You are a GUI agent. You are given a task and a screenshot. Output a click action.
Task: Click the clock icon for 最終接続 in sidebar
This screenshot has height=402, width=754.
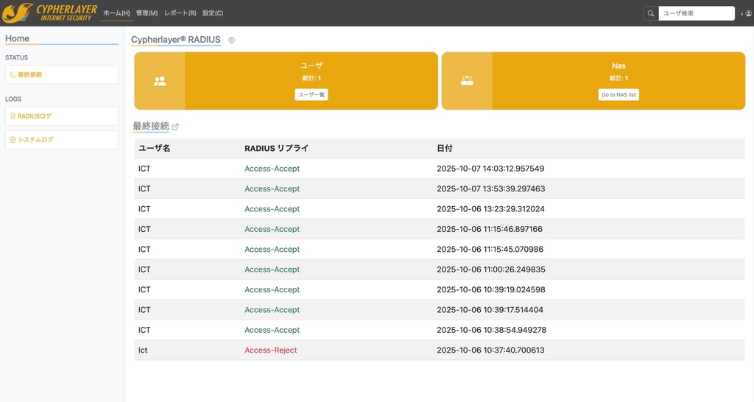pyautogui.click(x=13, y=75)
